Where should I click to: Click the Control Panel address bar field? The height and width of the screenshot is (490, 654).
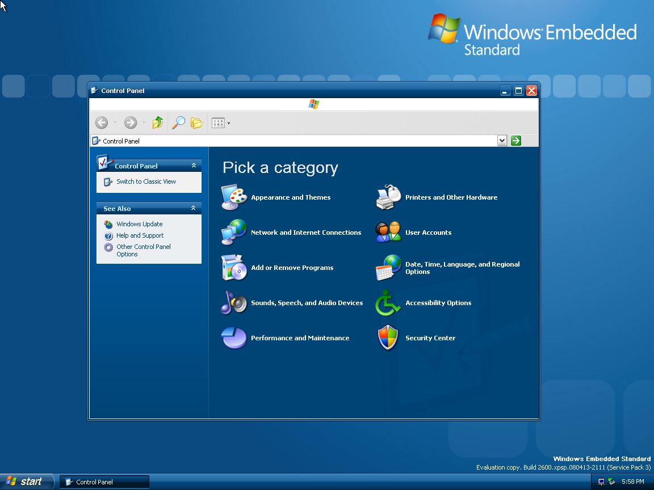pos(295,141)
